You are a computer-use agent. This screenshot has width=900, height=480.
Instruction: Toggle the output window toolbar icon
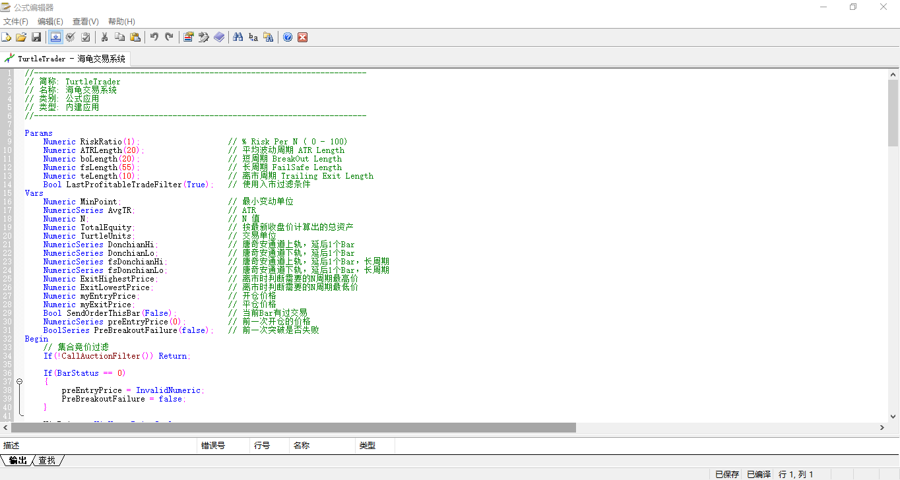55,38
